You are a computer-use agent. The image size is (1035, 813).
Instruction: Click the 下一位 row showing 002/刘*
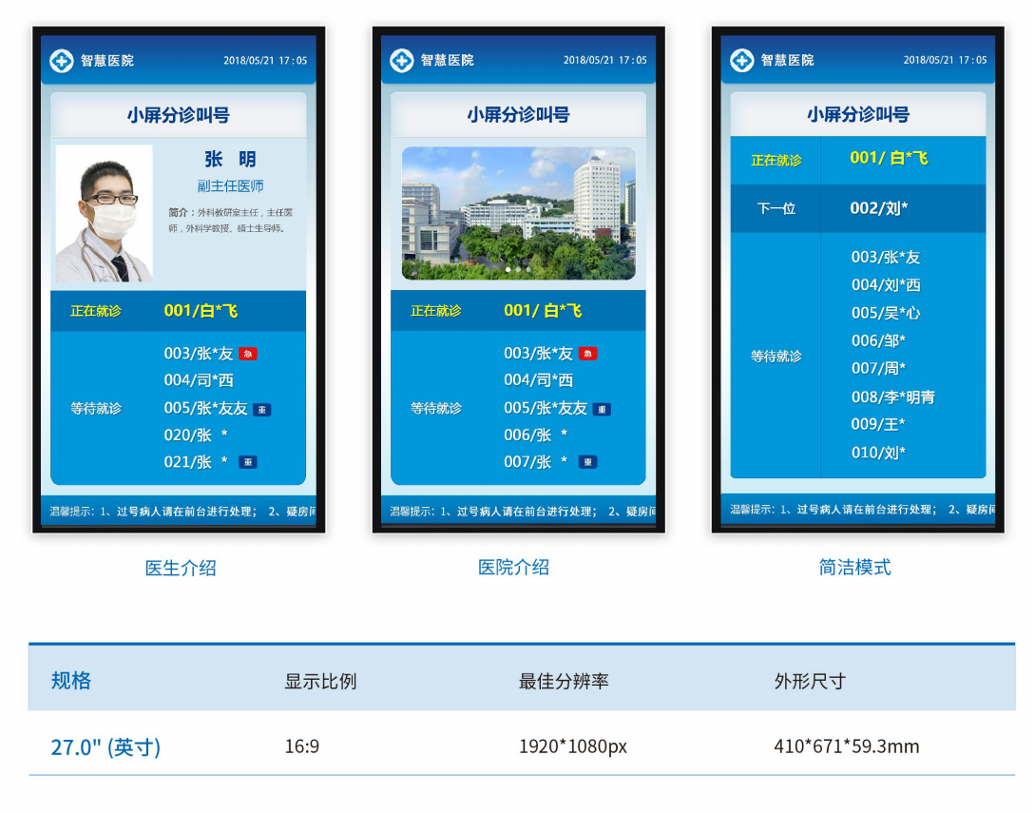(x=857, y=208)
